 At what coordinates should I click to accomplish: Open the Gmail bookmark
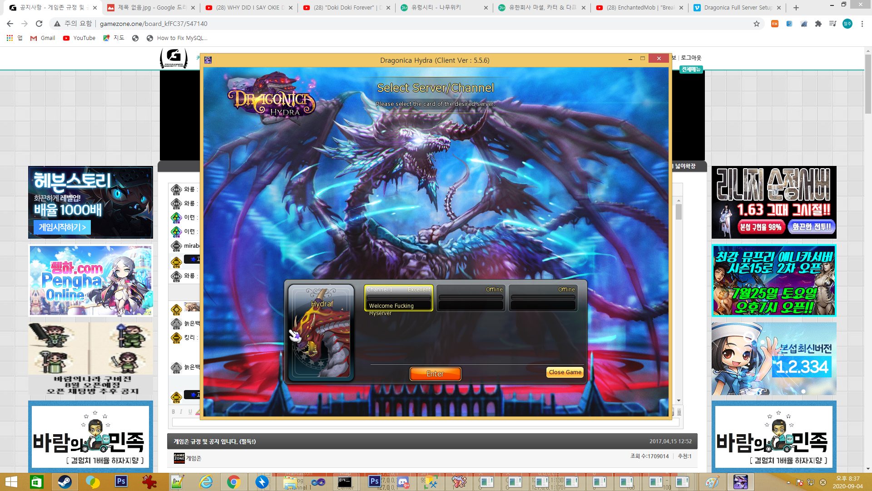(43, 38)
